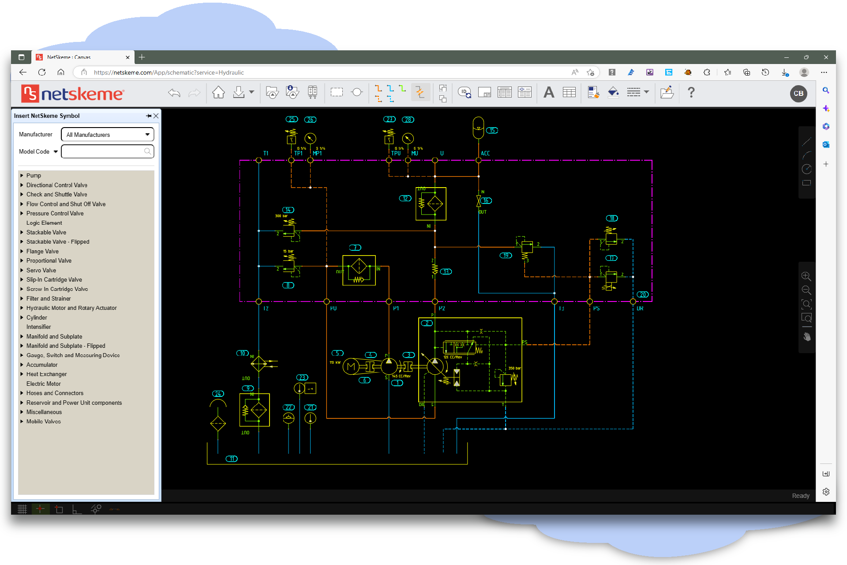Expand Pressure Control Valve category
The height and width of the screenshot is (565, 847).
pyautogui.click(x=22, y=213)
